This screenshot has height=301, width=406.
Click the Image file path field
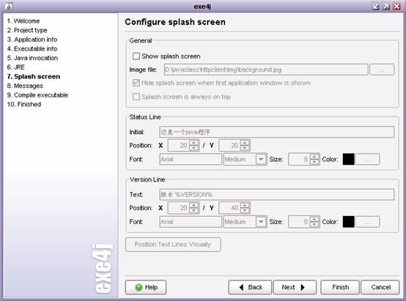(266, 70)
